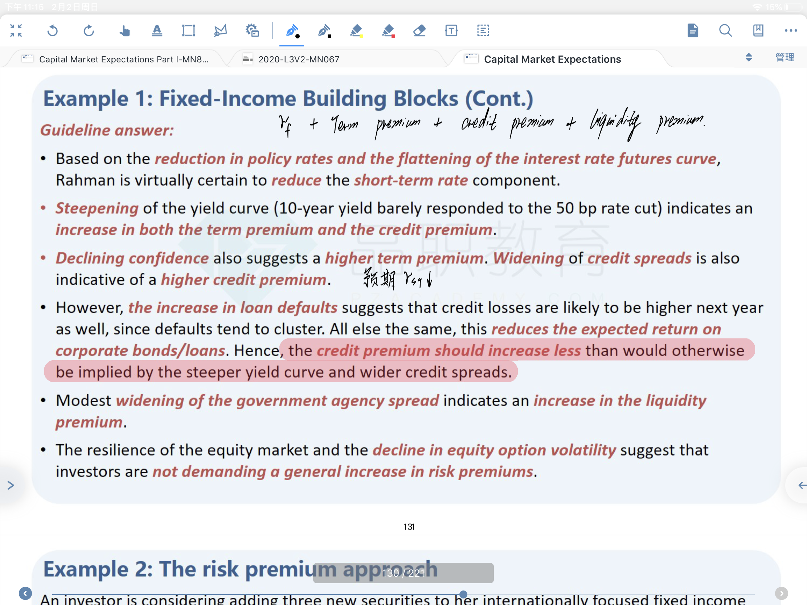Click the page number 131
This screenshot has width=807, height=605.
point(409,527)
